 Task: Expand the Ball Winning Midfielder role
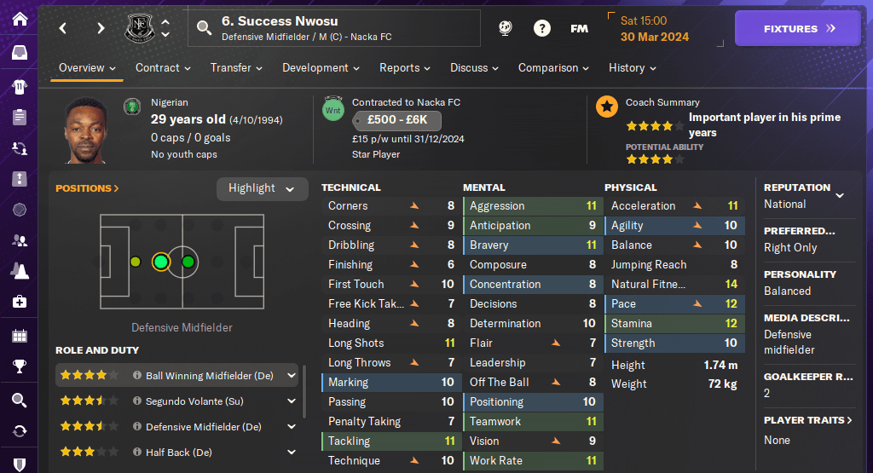coord(292,375)
